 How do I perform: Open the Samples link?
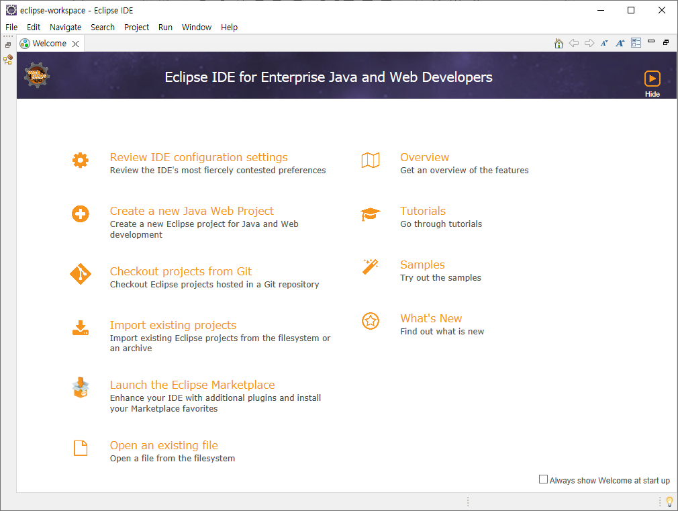coord(422,265)
